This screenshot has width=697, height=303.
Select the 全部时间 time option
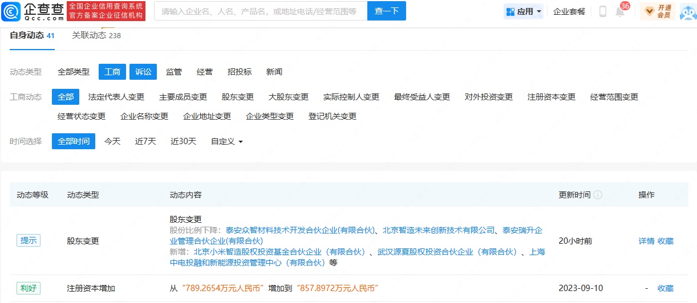(74, 141)
